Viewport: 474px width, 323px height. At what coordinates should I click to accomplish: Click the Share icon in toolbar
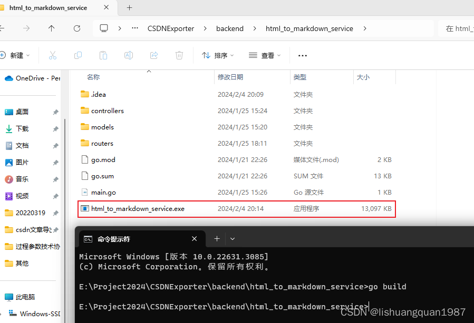(x=154, y=55)
